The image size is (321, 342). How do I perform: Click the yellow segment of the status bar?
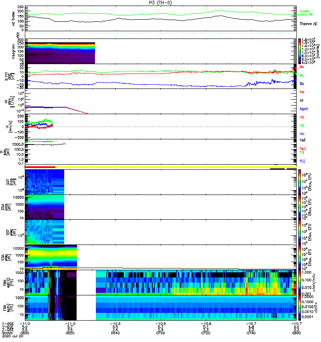pos(176,167)
